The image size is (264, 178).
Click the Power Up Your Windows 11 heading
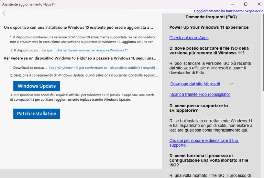click(209, 27)
